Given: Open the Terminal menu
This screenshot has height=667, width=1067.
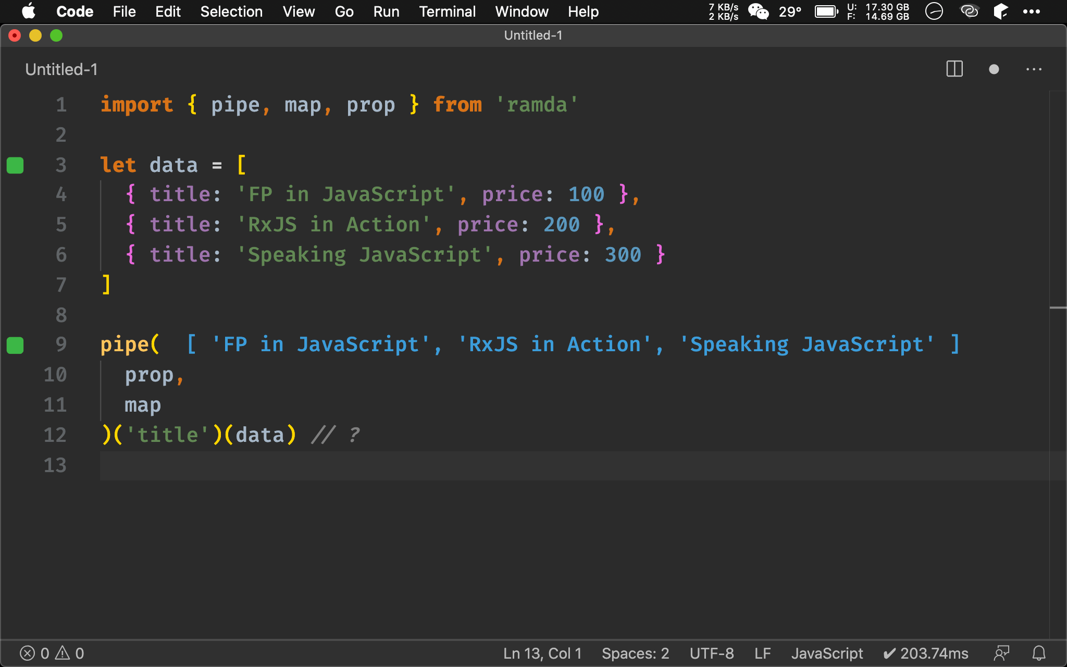Looking at the screenshot, I should [447, 11].
